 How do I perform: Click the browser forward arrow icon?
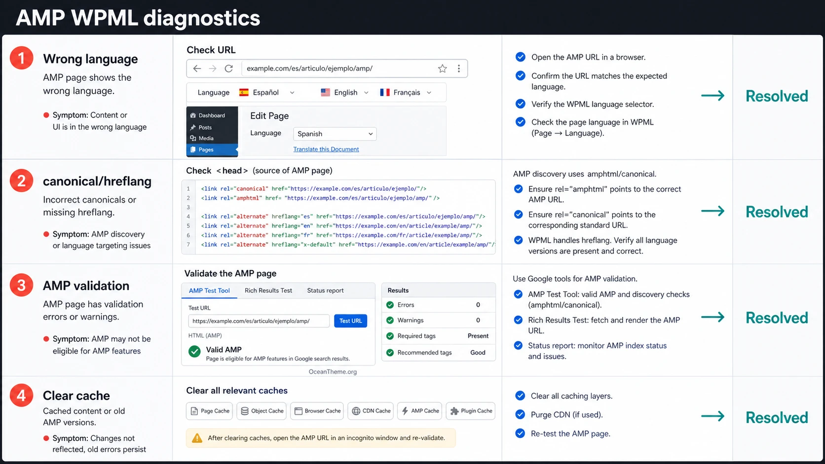click(x=213, y=69)
